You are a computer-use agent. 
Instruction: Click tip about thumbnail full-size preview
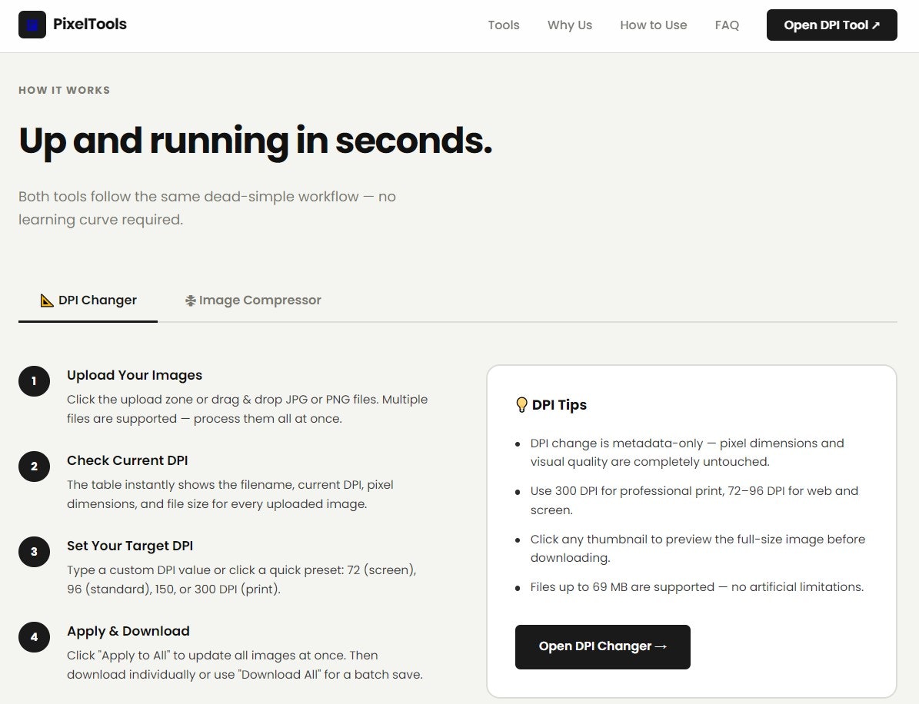click(698, 548)
